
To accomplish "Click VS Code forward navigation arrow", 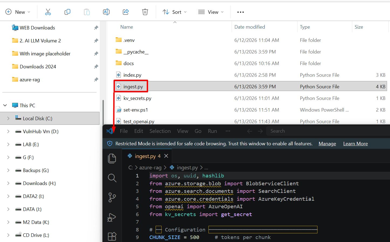I will click(260, 131).
